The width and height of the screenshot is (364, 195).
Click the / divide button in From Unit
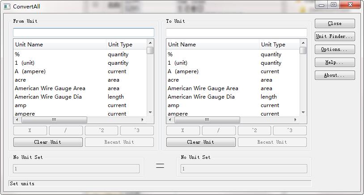(x=66, y=130)
